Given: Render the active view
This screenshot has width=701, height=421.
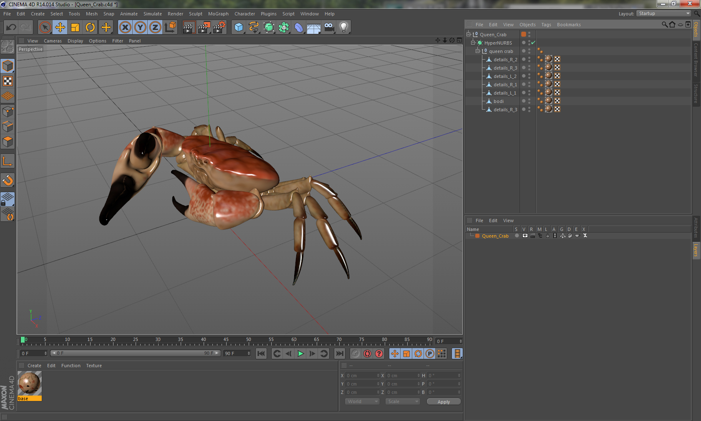Looking at the screenshot, I should coord(189,28).
